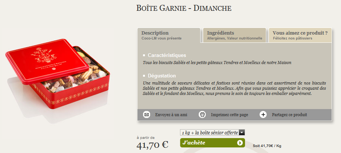The image size is (341, 153).
Task: Open the weight selector's black dropdown arrow
Action: coord(242,132)
